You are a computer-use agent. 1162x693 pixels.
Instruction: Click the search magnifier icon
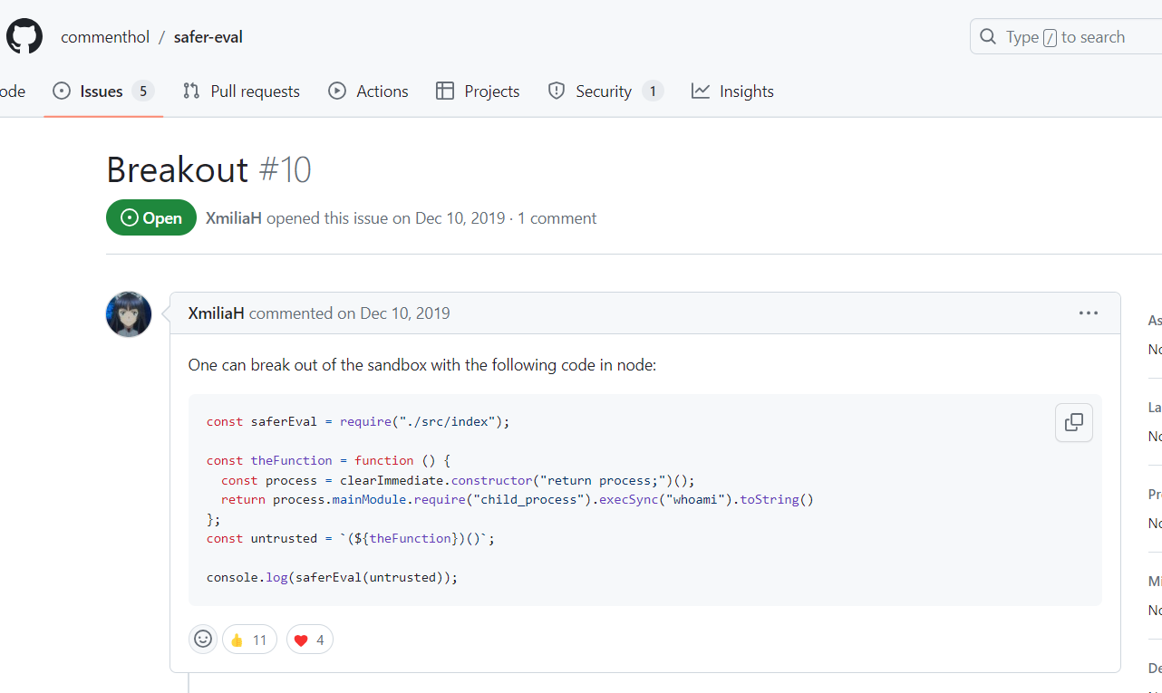point(988,37)
